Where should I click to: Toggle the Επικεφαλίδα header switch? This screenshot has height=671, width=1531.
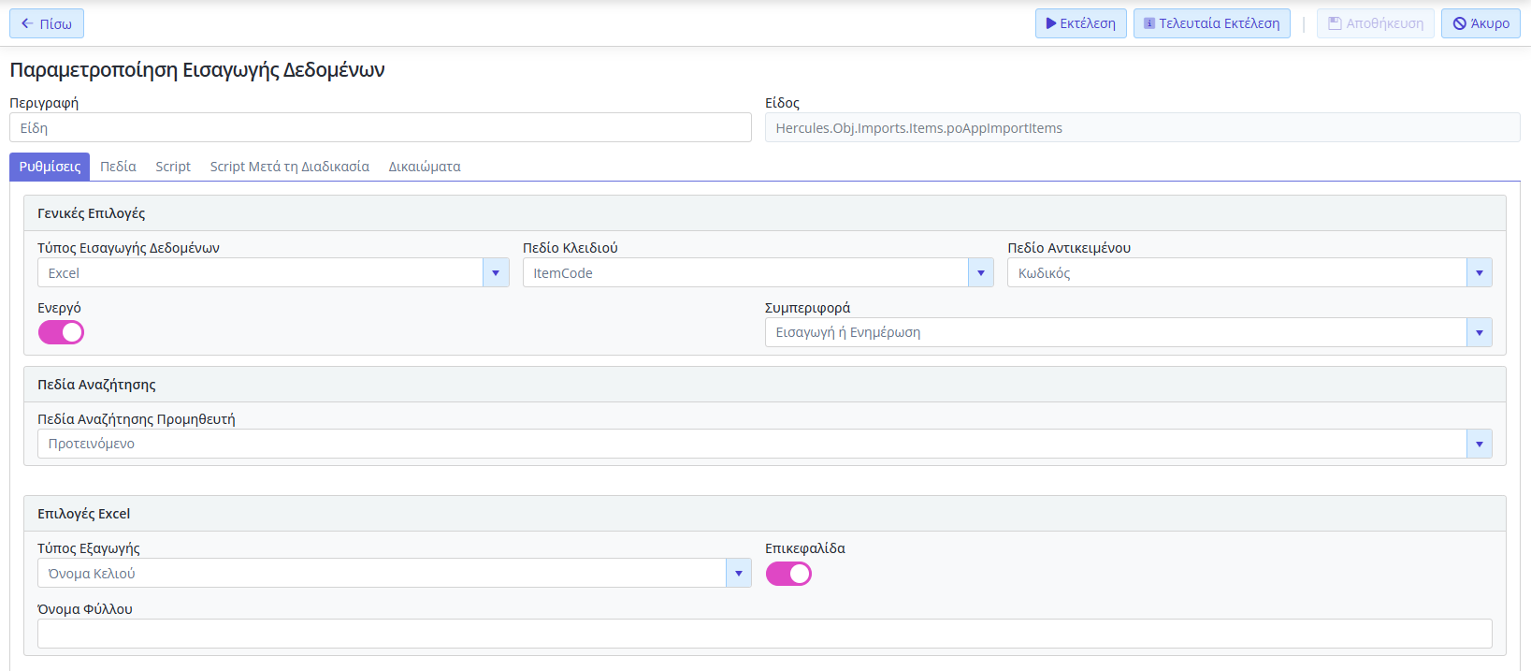click(788, 574)
